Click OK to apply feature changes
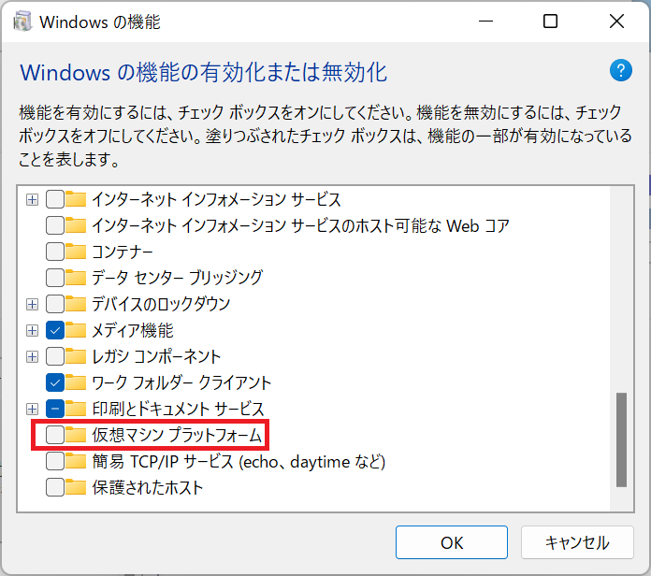Viewport: 651px width, 576px height. coord(451,542)
